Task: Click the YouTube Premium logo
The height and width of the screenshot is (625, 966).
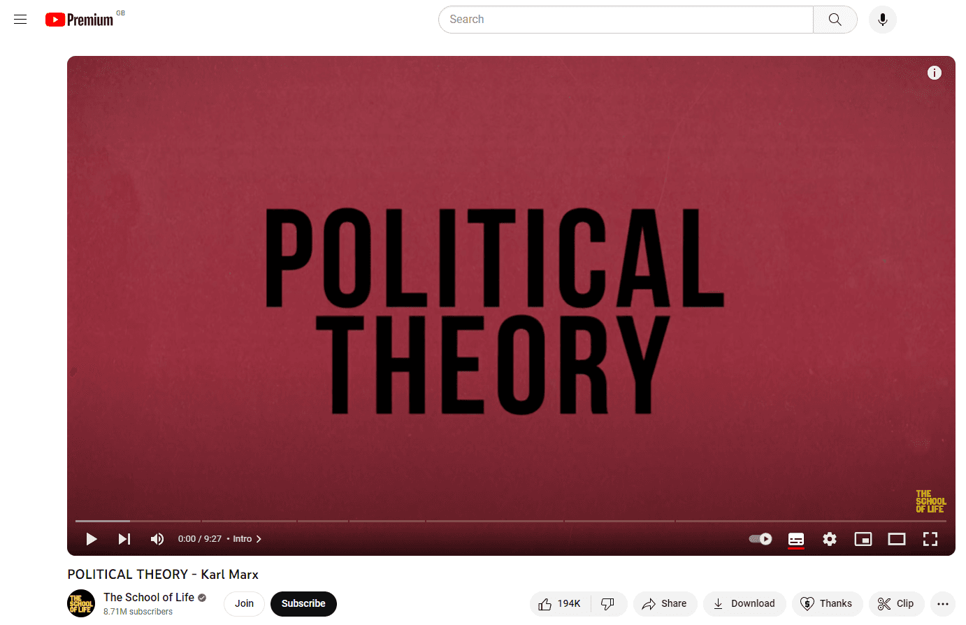Action: (x=79, y=20)
